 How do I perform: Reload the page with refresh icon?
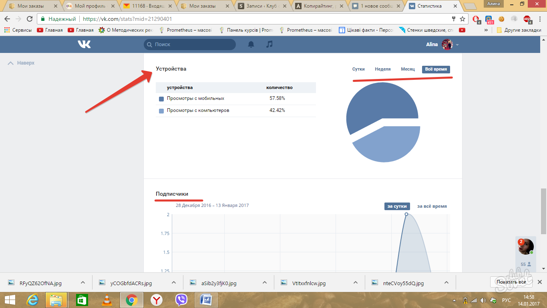[30, 19]
